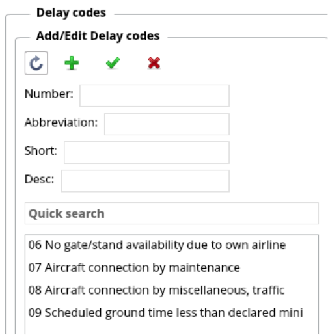Pick 08 Aircraft connection by miscellaneous, traffic
Image resolution: width=328 pixels, height=335 pixels.
pyautogui.click(x=172, y=290)
